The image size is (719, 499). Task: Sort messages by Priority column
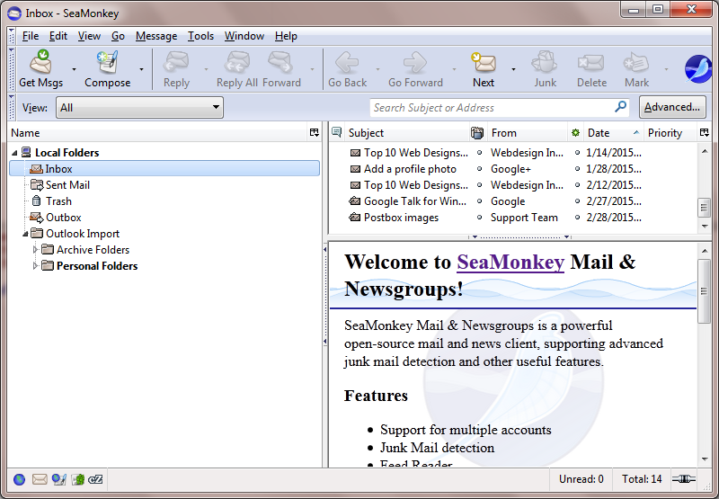(670, 133)
